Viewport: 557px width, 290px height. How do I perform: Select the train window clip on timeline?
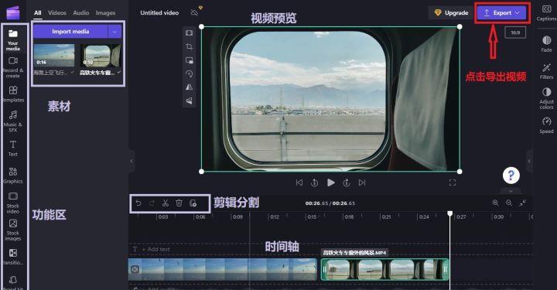point(384,270)
